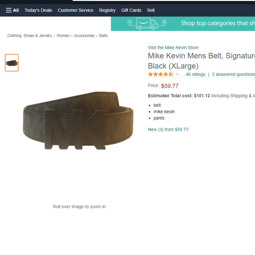Click New (3) from $59.77 offers
The height and width of the screenshot is (255, 255).
pyautogui.click(x=168, y=129)
